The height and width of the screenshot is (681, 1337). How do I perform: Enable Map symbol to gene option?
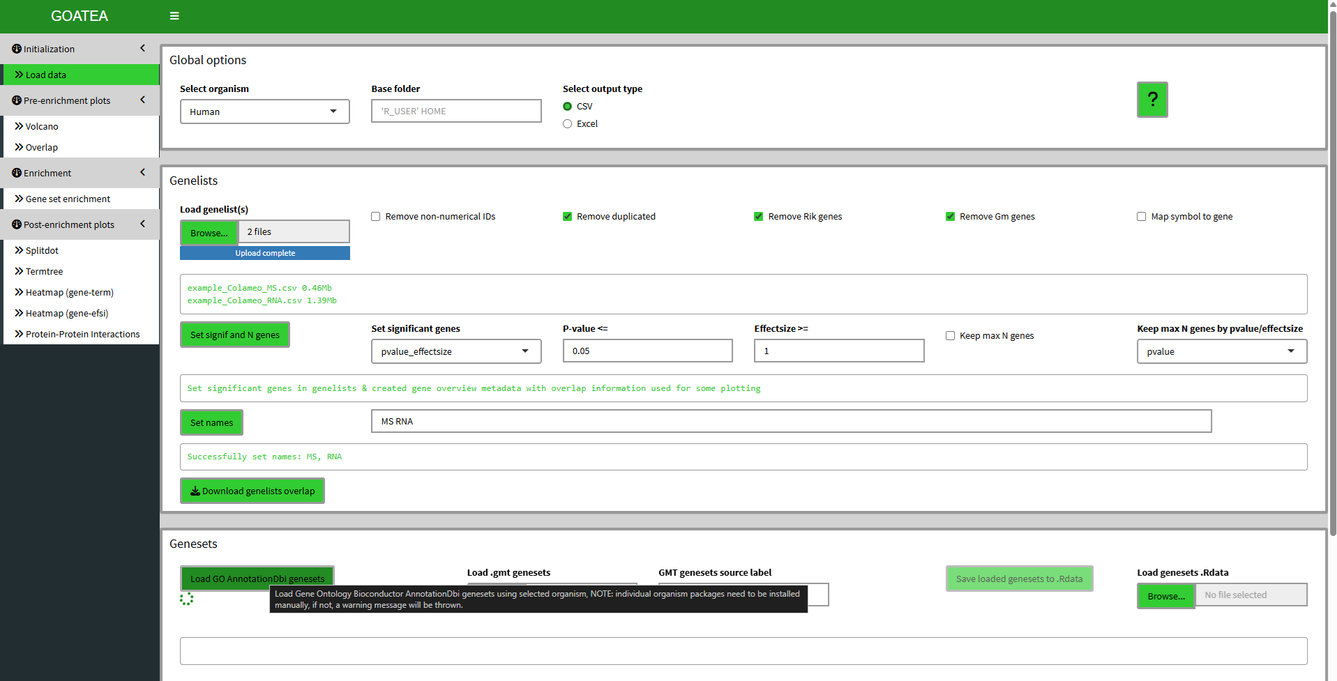[x=1141, y=217]
